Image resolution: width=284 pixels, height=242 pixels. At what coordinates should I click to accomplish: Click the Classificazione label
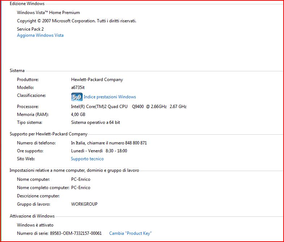(31, 95)
